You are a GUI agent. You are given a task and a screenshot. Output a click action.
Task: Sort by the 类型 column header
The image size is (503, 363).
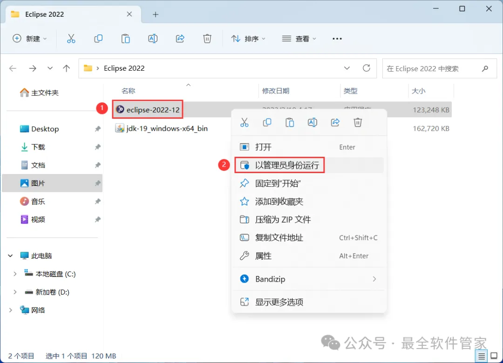coord(350,91)
